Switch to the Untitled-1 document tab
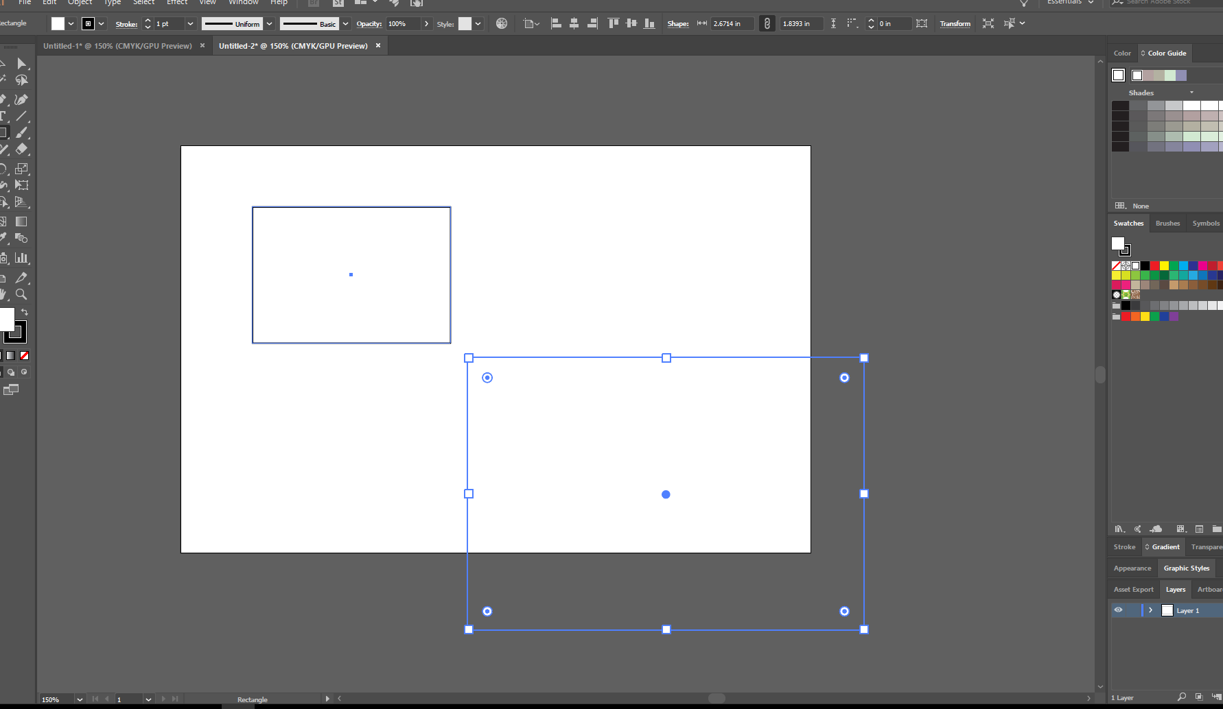The image size is (1223, 709). [x=117, y=46]
